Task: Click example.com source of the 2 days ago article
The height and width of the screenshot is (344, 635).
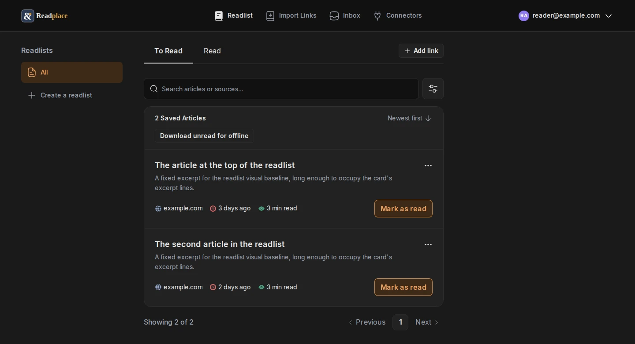Action: coord(179,287)
